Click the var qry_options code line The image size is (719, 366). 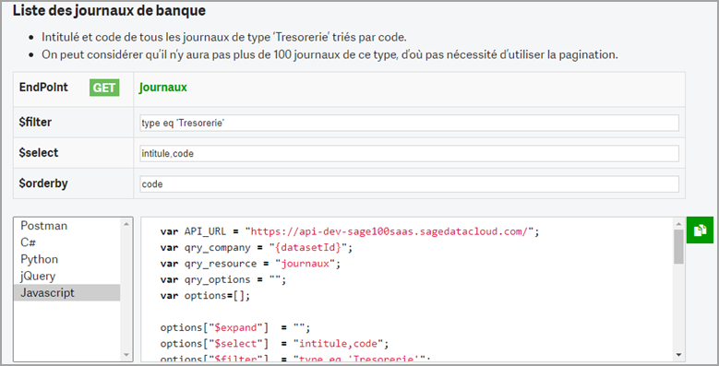[x=222, y=279]
